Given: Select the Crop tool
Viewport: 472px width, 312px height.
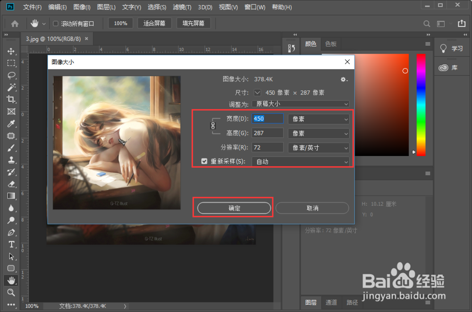Looking at the screenshot, I should (x=11, y=99).
